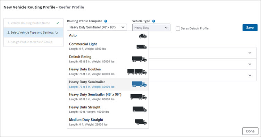Go to step 1 Vehicle Routing Profile Name
The height and width of the screenshot is (137, 261).
33,23
